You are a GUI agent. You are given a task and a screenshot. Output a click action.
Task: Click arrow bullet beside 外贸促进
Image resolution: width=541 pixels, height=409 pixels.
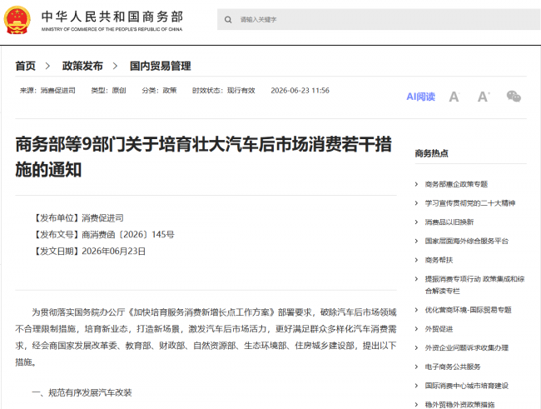(x=416, y=329)
